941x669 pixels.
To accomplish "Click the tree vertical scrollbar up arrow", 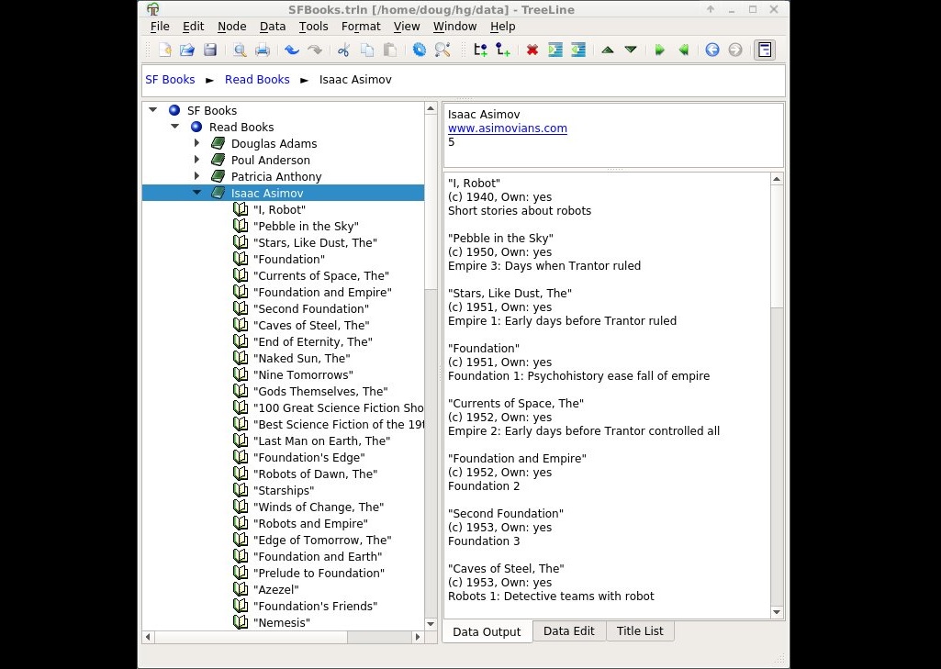I will coord(431,109).
